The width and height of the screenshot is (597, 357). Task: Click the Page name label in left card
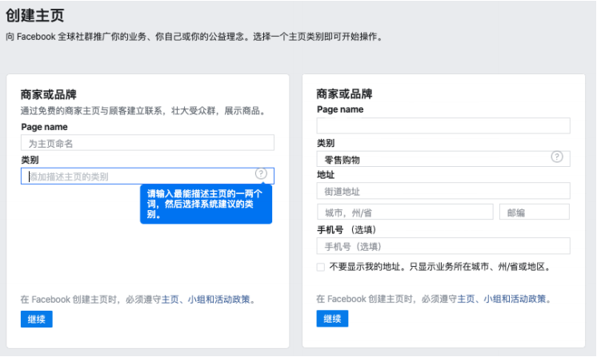[x=45, y=127]
